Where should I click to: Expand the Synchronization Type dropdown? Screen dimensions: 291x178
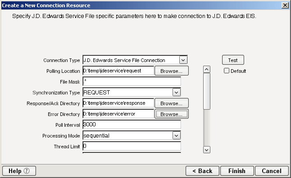click(177, 92)
